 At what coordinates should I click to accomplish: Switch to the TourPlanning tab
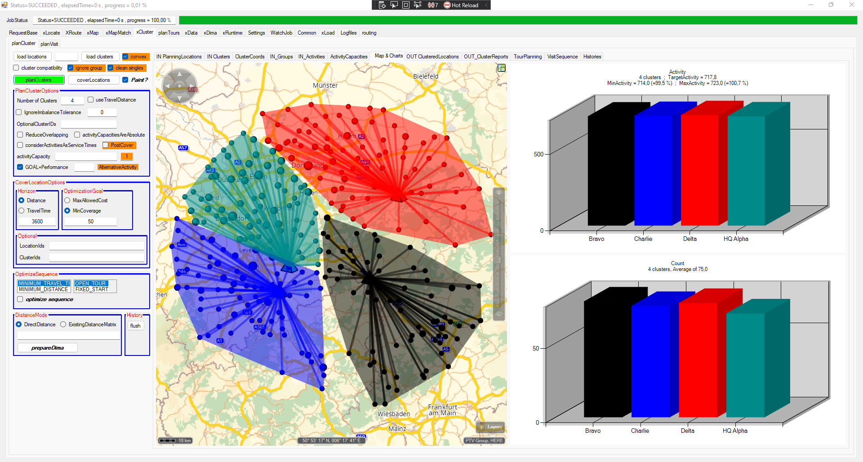pyautogui.click(x=527, y=57)
